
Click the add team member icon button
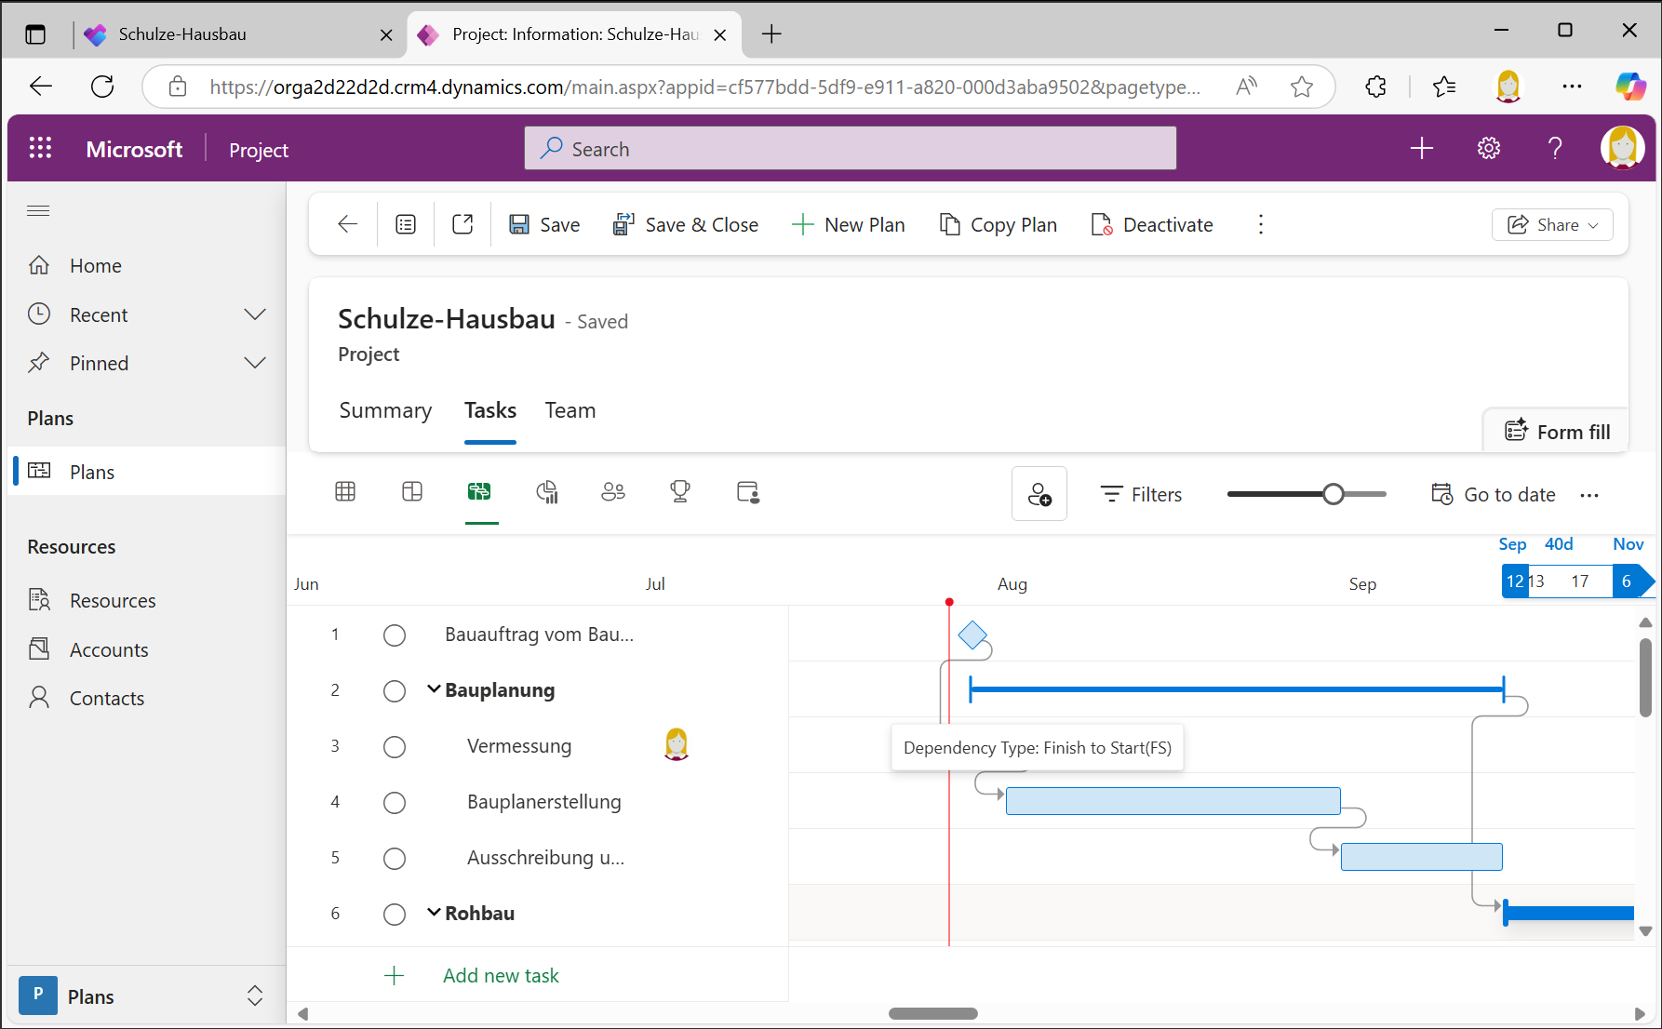(x=1039, y=493)
